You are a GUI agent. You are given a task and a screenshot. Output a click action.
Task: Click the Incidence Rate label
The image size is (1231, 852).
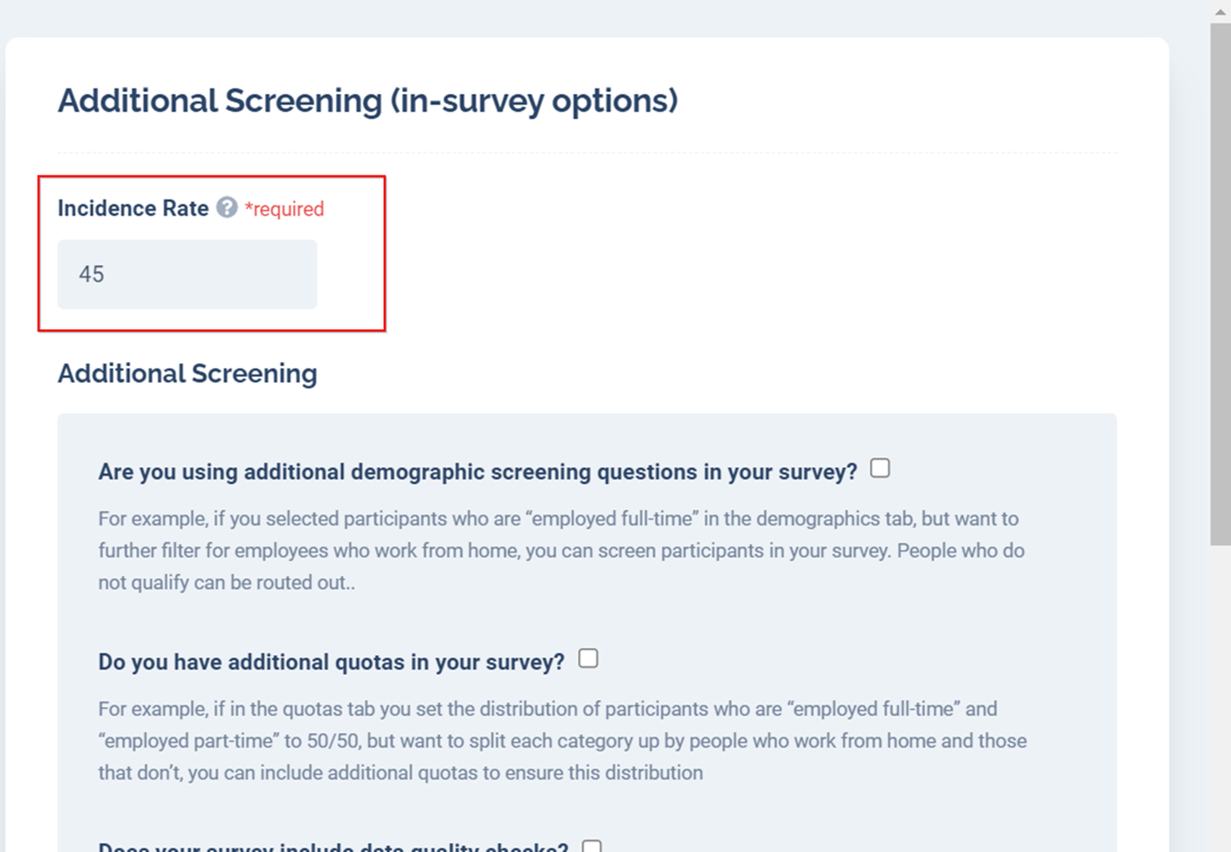[x=133, y=208]
